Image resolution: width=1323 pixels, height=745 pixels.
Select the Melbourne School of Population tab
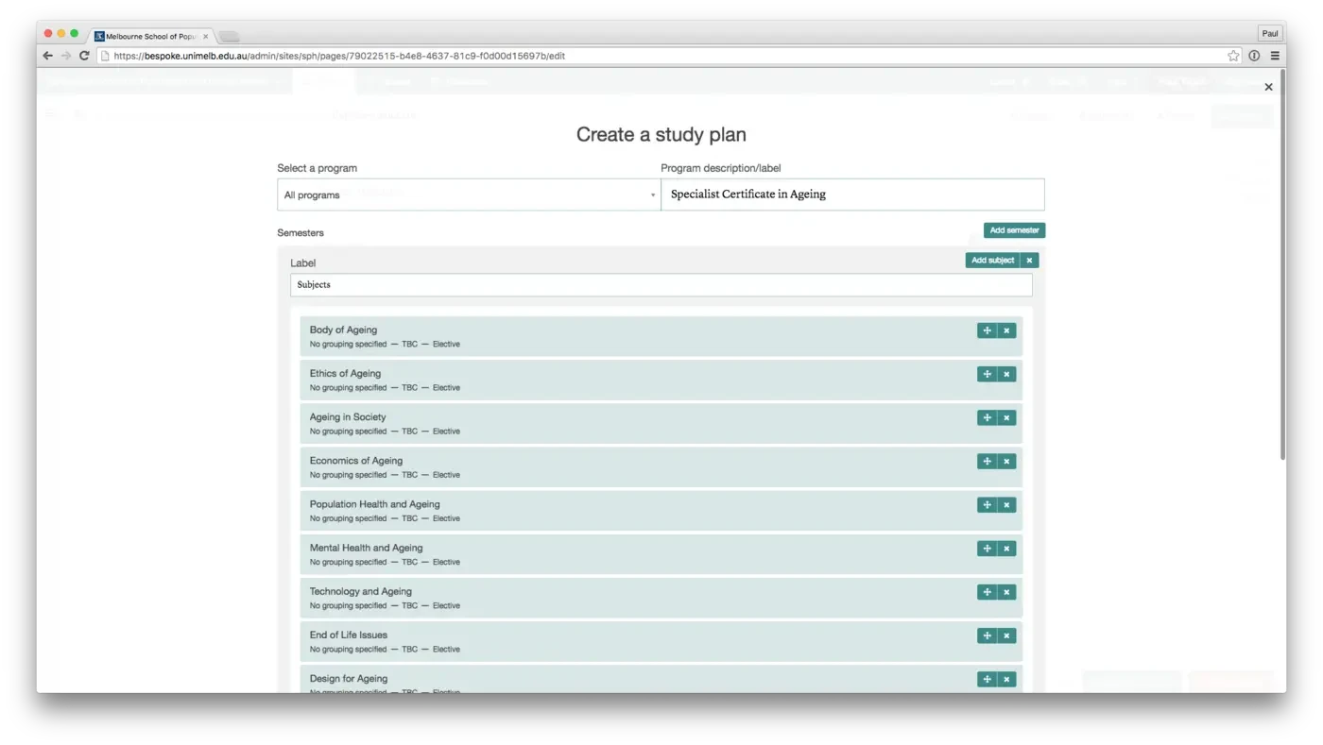point(150,36)
